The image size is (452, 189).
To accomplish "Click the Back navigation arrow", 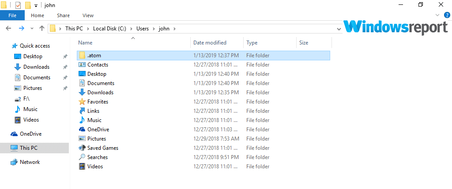I will tap(8, 28).
